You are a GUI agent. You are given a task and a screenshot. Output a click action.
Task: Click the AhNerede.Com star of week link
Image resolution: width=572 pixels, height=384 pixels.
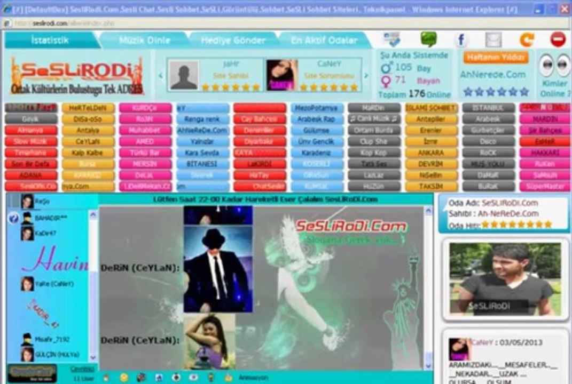click(x=492, y=75)
